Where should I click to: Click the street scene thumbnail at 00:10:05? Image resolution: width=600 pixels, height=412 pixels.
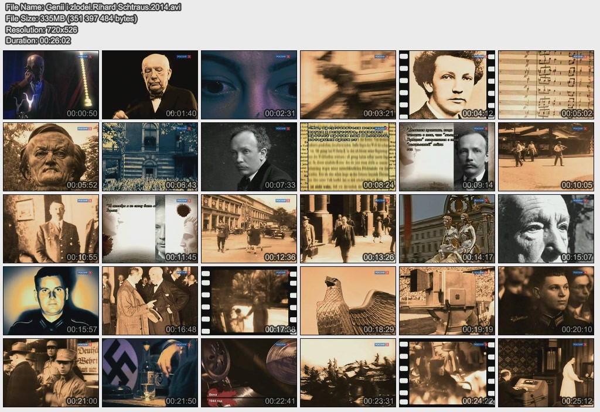point(546,157)
